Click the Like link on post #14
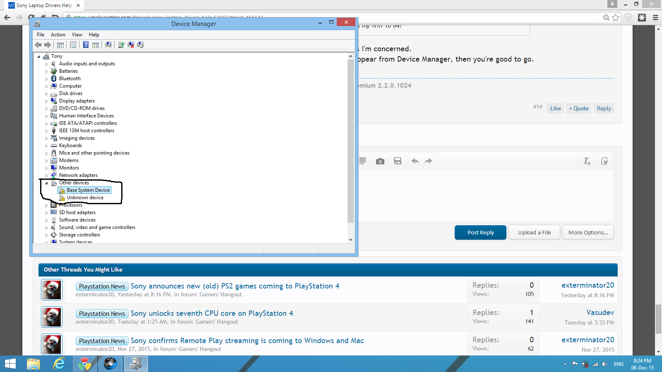Image resolution: width=662 pixels, height=372 pixels. point(555,108)
